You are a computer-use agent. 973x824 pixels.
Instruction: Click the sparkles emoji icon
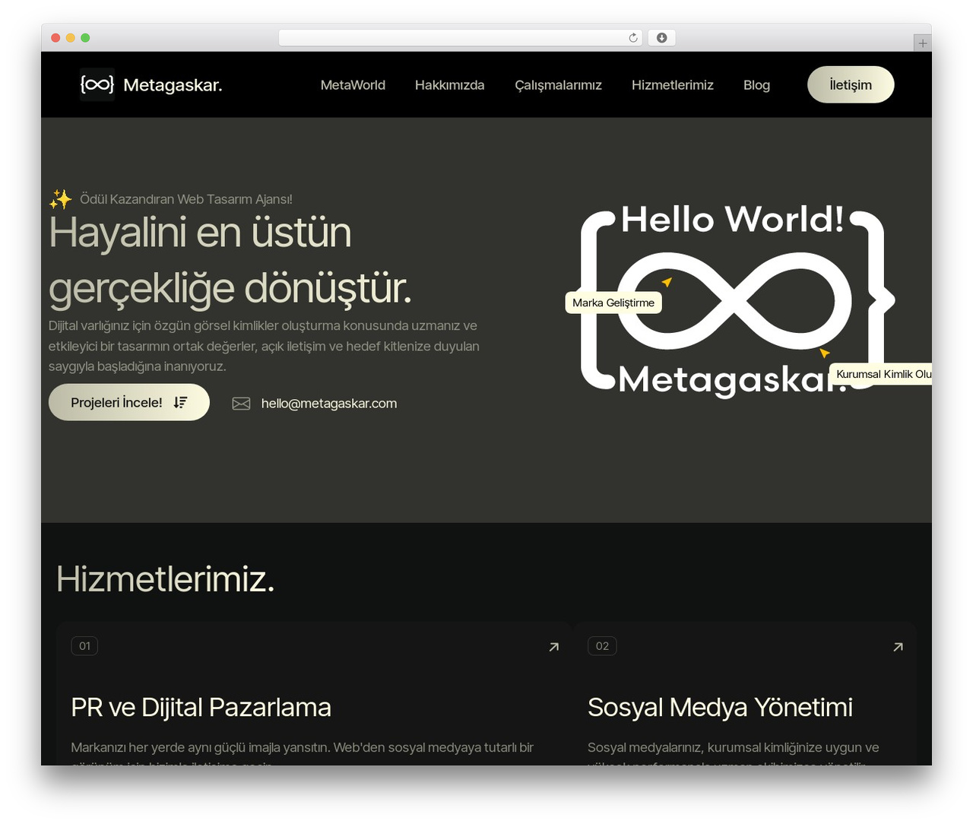[61, 199]
